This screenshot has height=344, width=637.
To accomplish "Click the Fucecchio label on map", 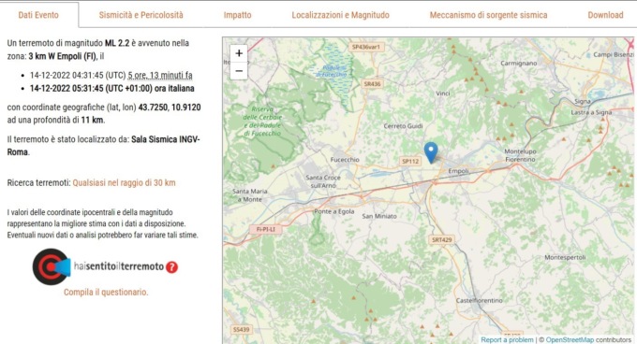I will coord(345,160).
